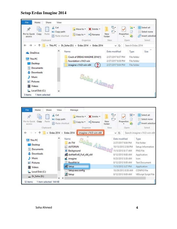The height and width of the screenshot is (229, 177).
Task: Open the View tab in top Explorer window
Action: pyautogui.click(x=59, y=22)
